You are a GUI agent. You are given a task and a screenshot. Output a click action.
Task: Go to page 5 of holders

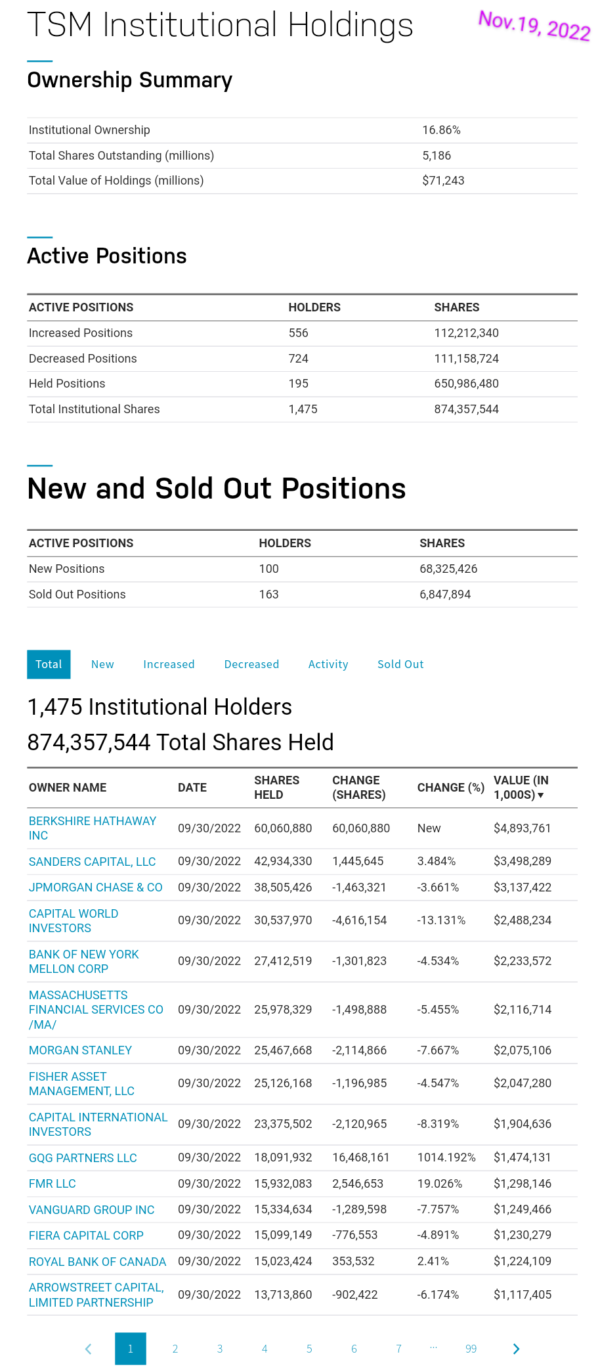click(x=309, y=1349)
